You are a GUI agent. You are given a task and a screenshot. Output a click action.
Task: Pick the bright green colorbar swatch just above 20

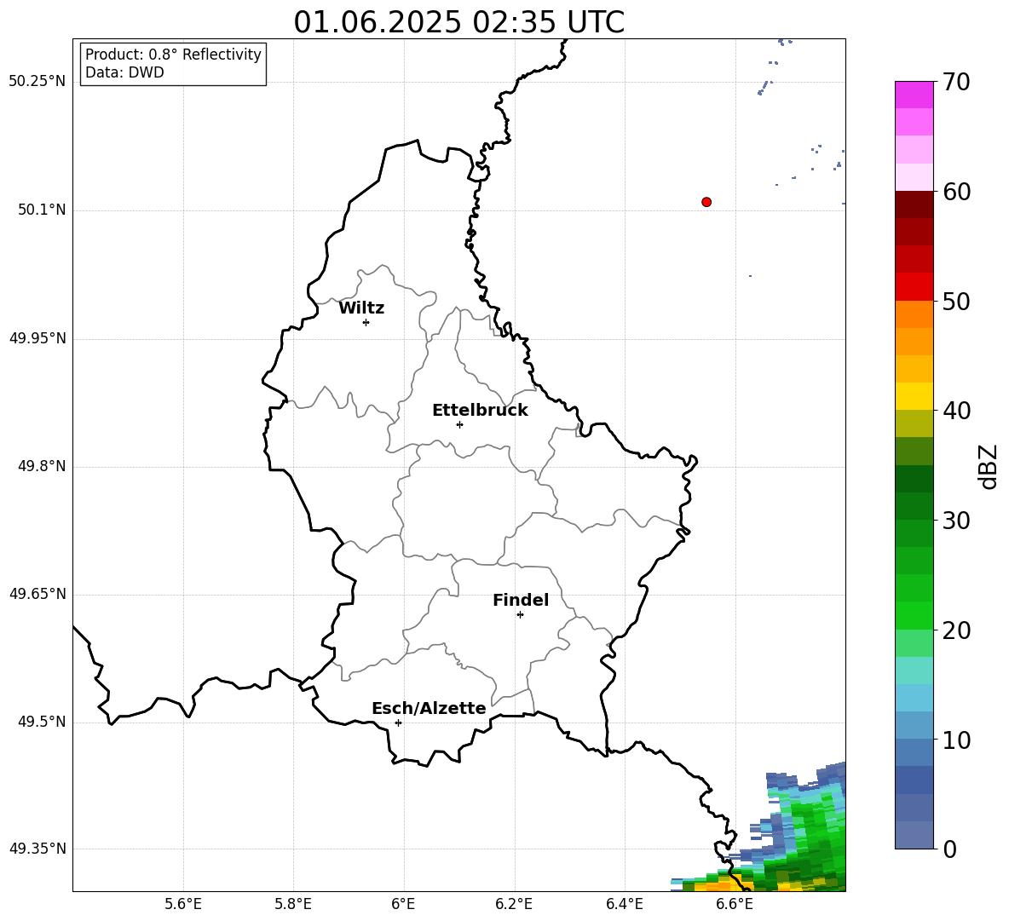914,615
